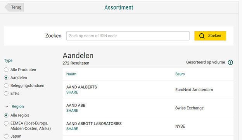This screenshot has height=140, width=242.
Task: Sort by the Naam column header
Action: tap(71, 74)
